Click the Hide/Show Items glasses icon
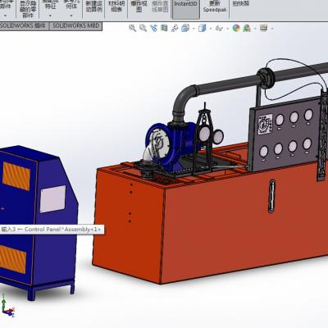 point(219,28)
